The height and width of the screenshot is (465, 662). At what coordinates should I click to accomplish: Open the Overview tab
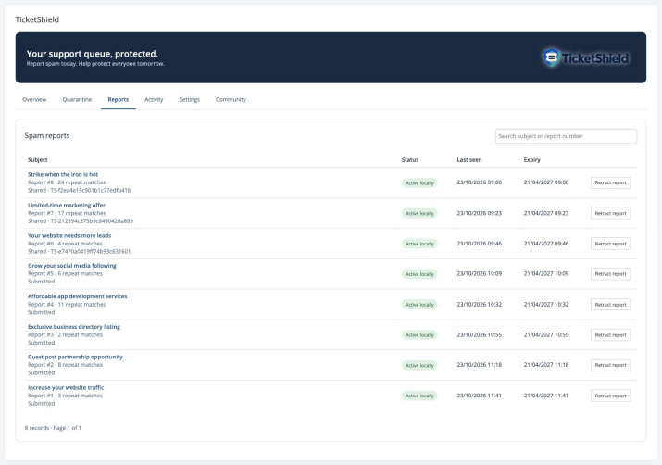[x=34, y=100]
